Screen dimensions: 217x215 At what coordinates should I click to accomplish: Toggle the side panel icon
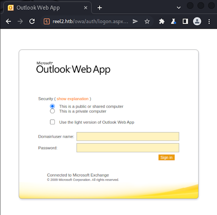185,22
